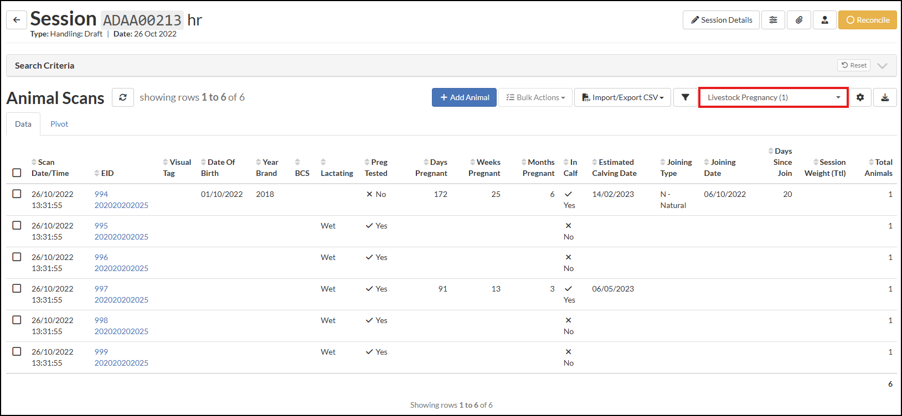902x416 pixels.
Task: Download the animal scans data
Action: click(x=885, y=97)
